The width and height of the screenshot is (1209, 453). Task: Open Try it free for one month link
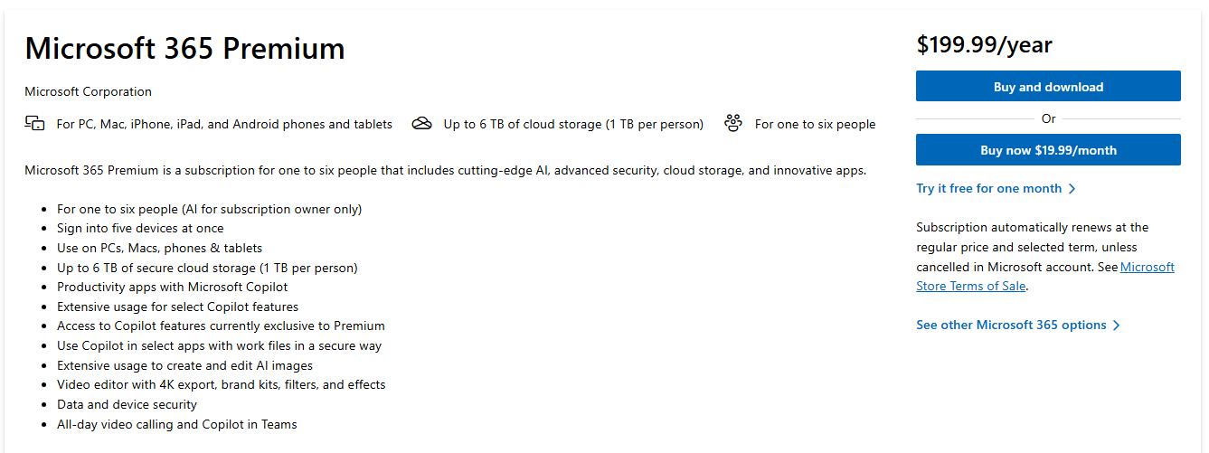coord(996,188)
